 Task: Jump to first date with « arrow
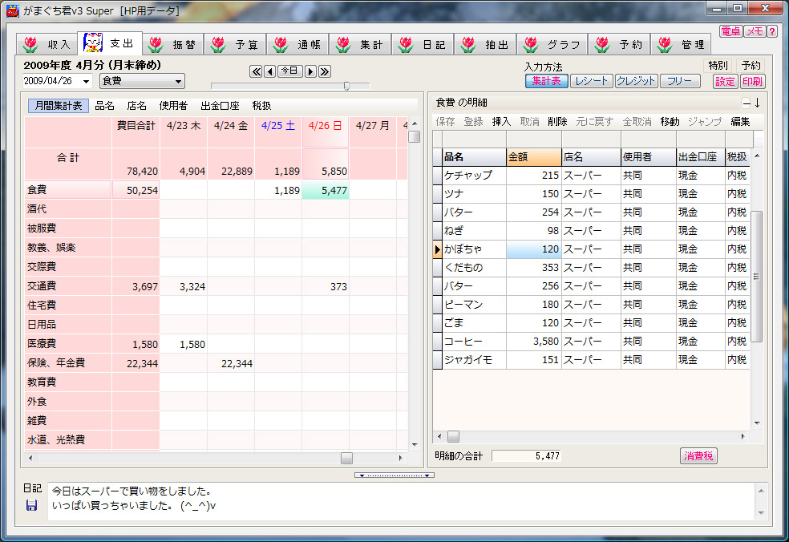(256, 71)
